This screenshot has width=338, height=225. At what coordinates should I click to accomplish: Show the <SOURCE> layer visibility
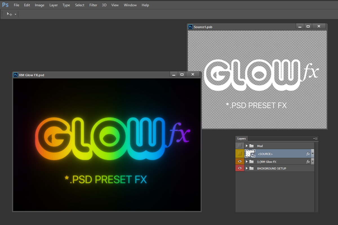point(240,154)
